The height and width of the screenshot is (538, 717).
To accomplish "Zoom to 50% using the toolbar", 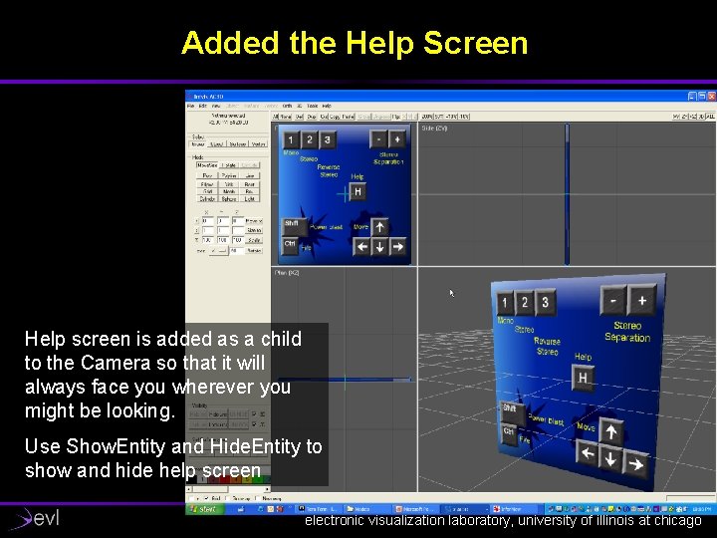I will (439, 117).
